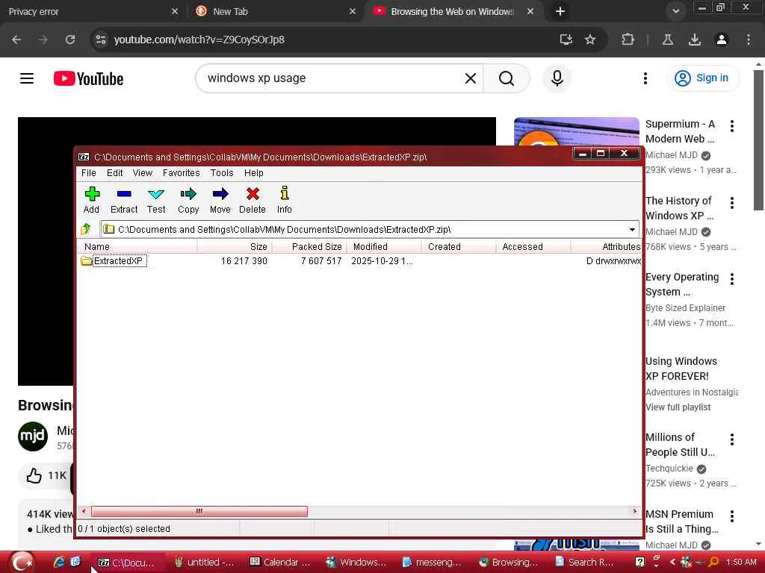Reload the current page
This screenshot has width=765, height=573.
coord(70,40)
